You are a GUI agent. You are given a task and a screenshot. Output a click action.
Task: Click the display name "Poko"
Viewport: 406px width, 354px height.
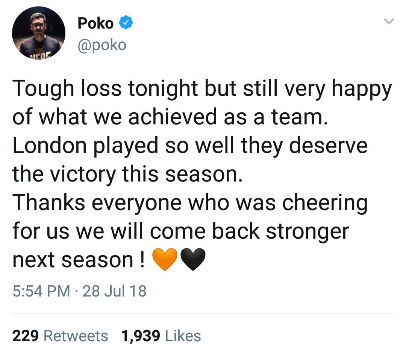coord(95,24)
